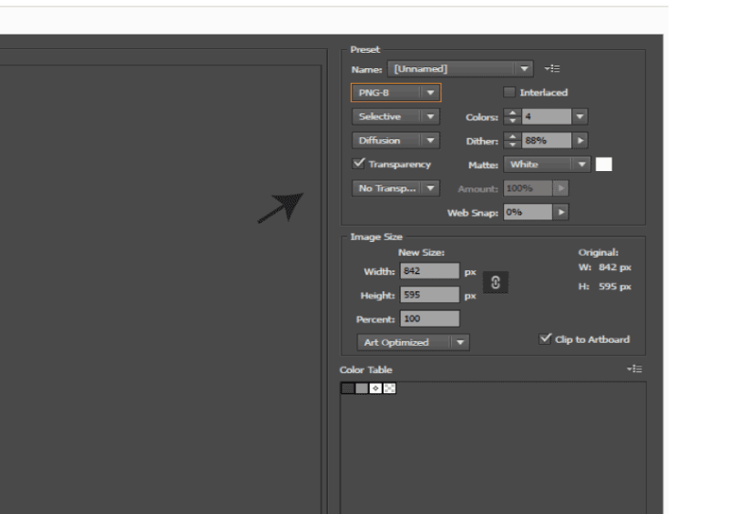Open the Selective color reduction dropdown
Screen dimensions: 729x514
click(395, 116)
